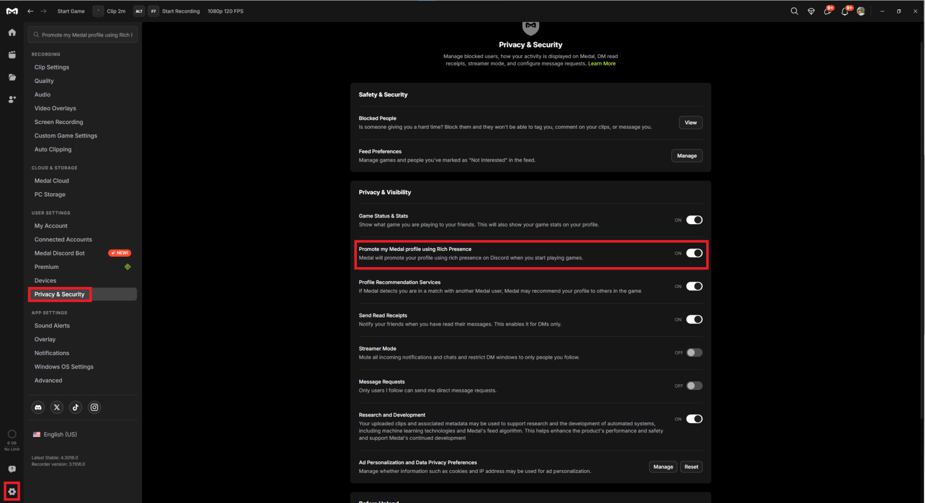Open My Account settings
Viewport: 925px width, 503px height.
coord(51,226)
